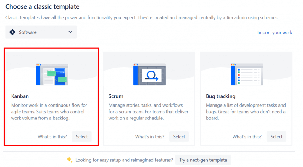Select the Bug tracking template
Viewport: 303px width, 167px height.
coord(276,137)
